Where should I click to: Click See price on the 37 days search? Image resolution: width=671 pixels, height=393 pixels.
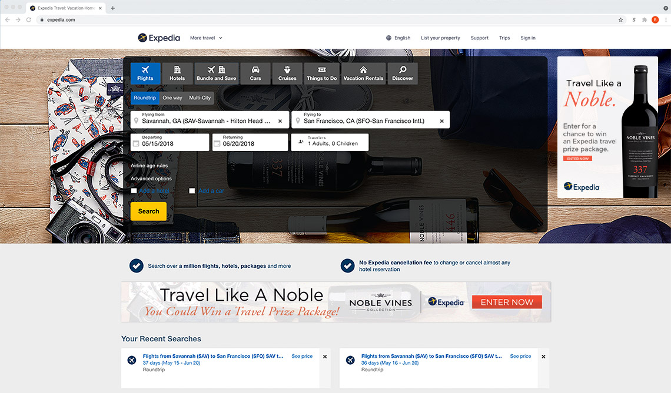point(302,356)
